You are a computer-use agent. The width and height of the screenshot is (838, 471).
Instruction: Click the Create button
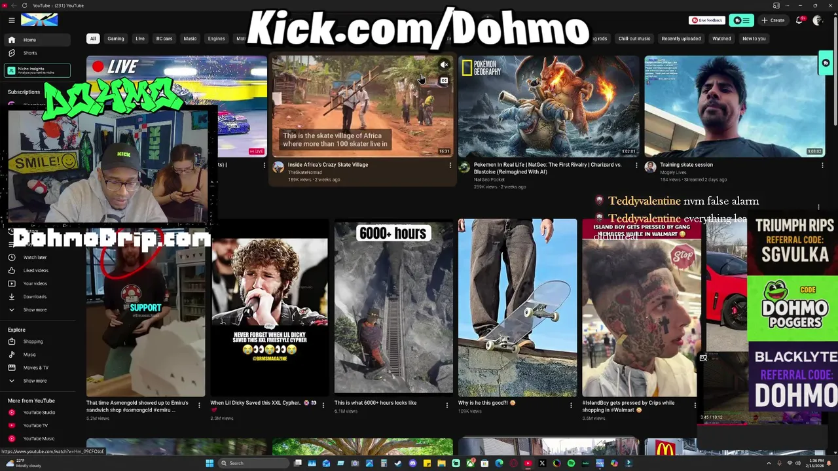pyautogui.click(x=773, y=20)
